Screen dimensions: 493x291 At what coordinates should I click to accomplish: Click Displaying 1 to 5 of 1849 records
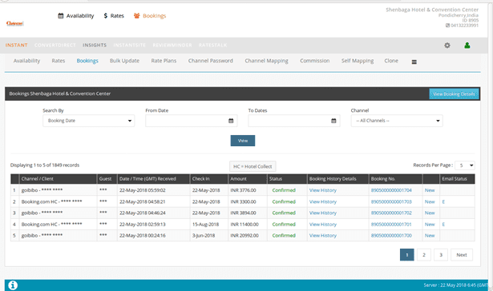(45, 165)
